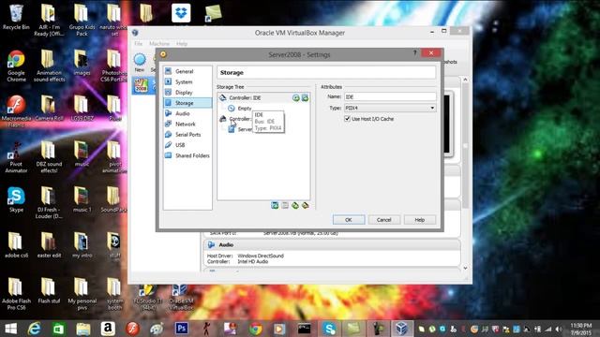Open Amazon app on taskbar
The height and width of the screenshot is (337, 600).
108,329
